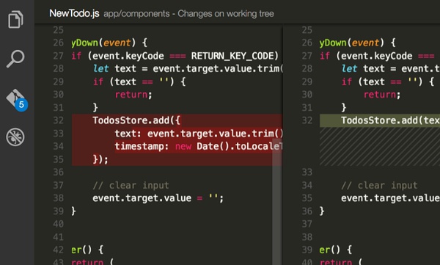The width and height of the screenshot is (440, 265).
Task: Click line number 36 in right pane
Action: pos(307,211)
